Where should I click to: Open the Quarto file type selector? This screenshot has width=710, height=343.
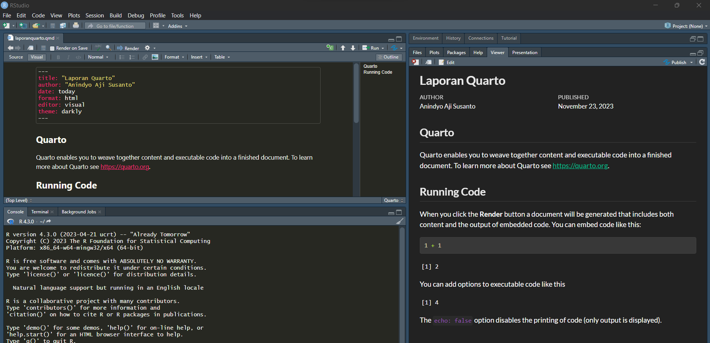pyautogui.click(x=394, y=200)
